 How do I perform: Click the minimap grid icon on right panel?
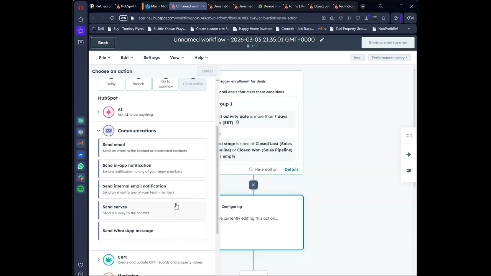coord(409,135)
